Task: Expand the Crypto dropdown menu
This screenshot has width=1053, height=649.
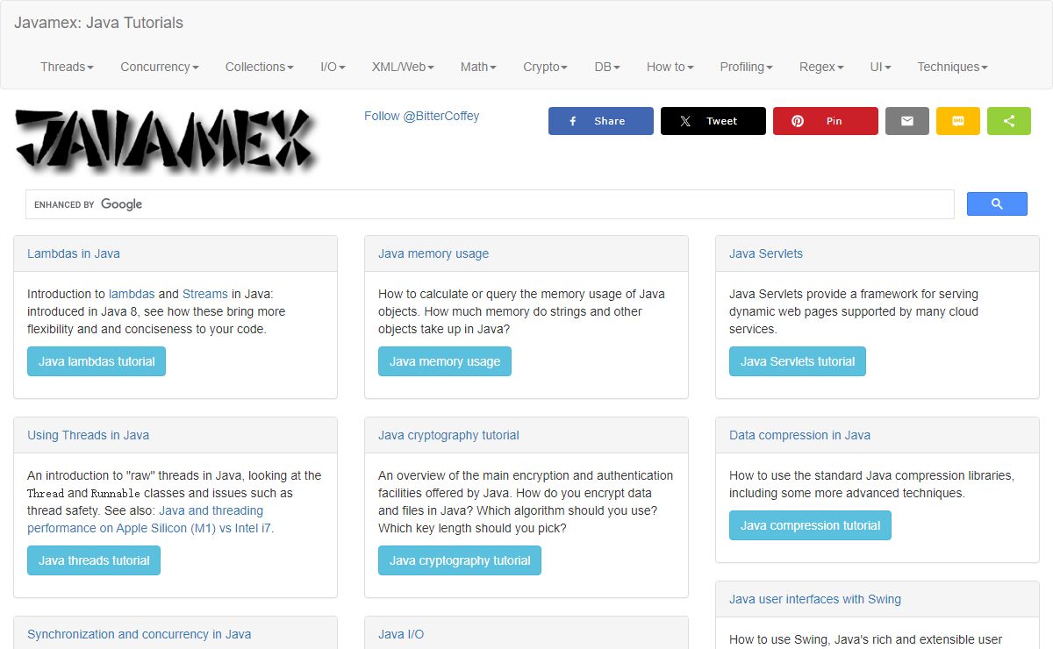Action: coord(545,67)
